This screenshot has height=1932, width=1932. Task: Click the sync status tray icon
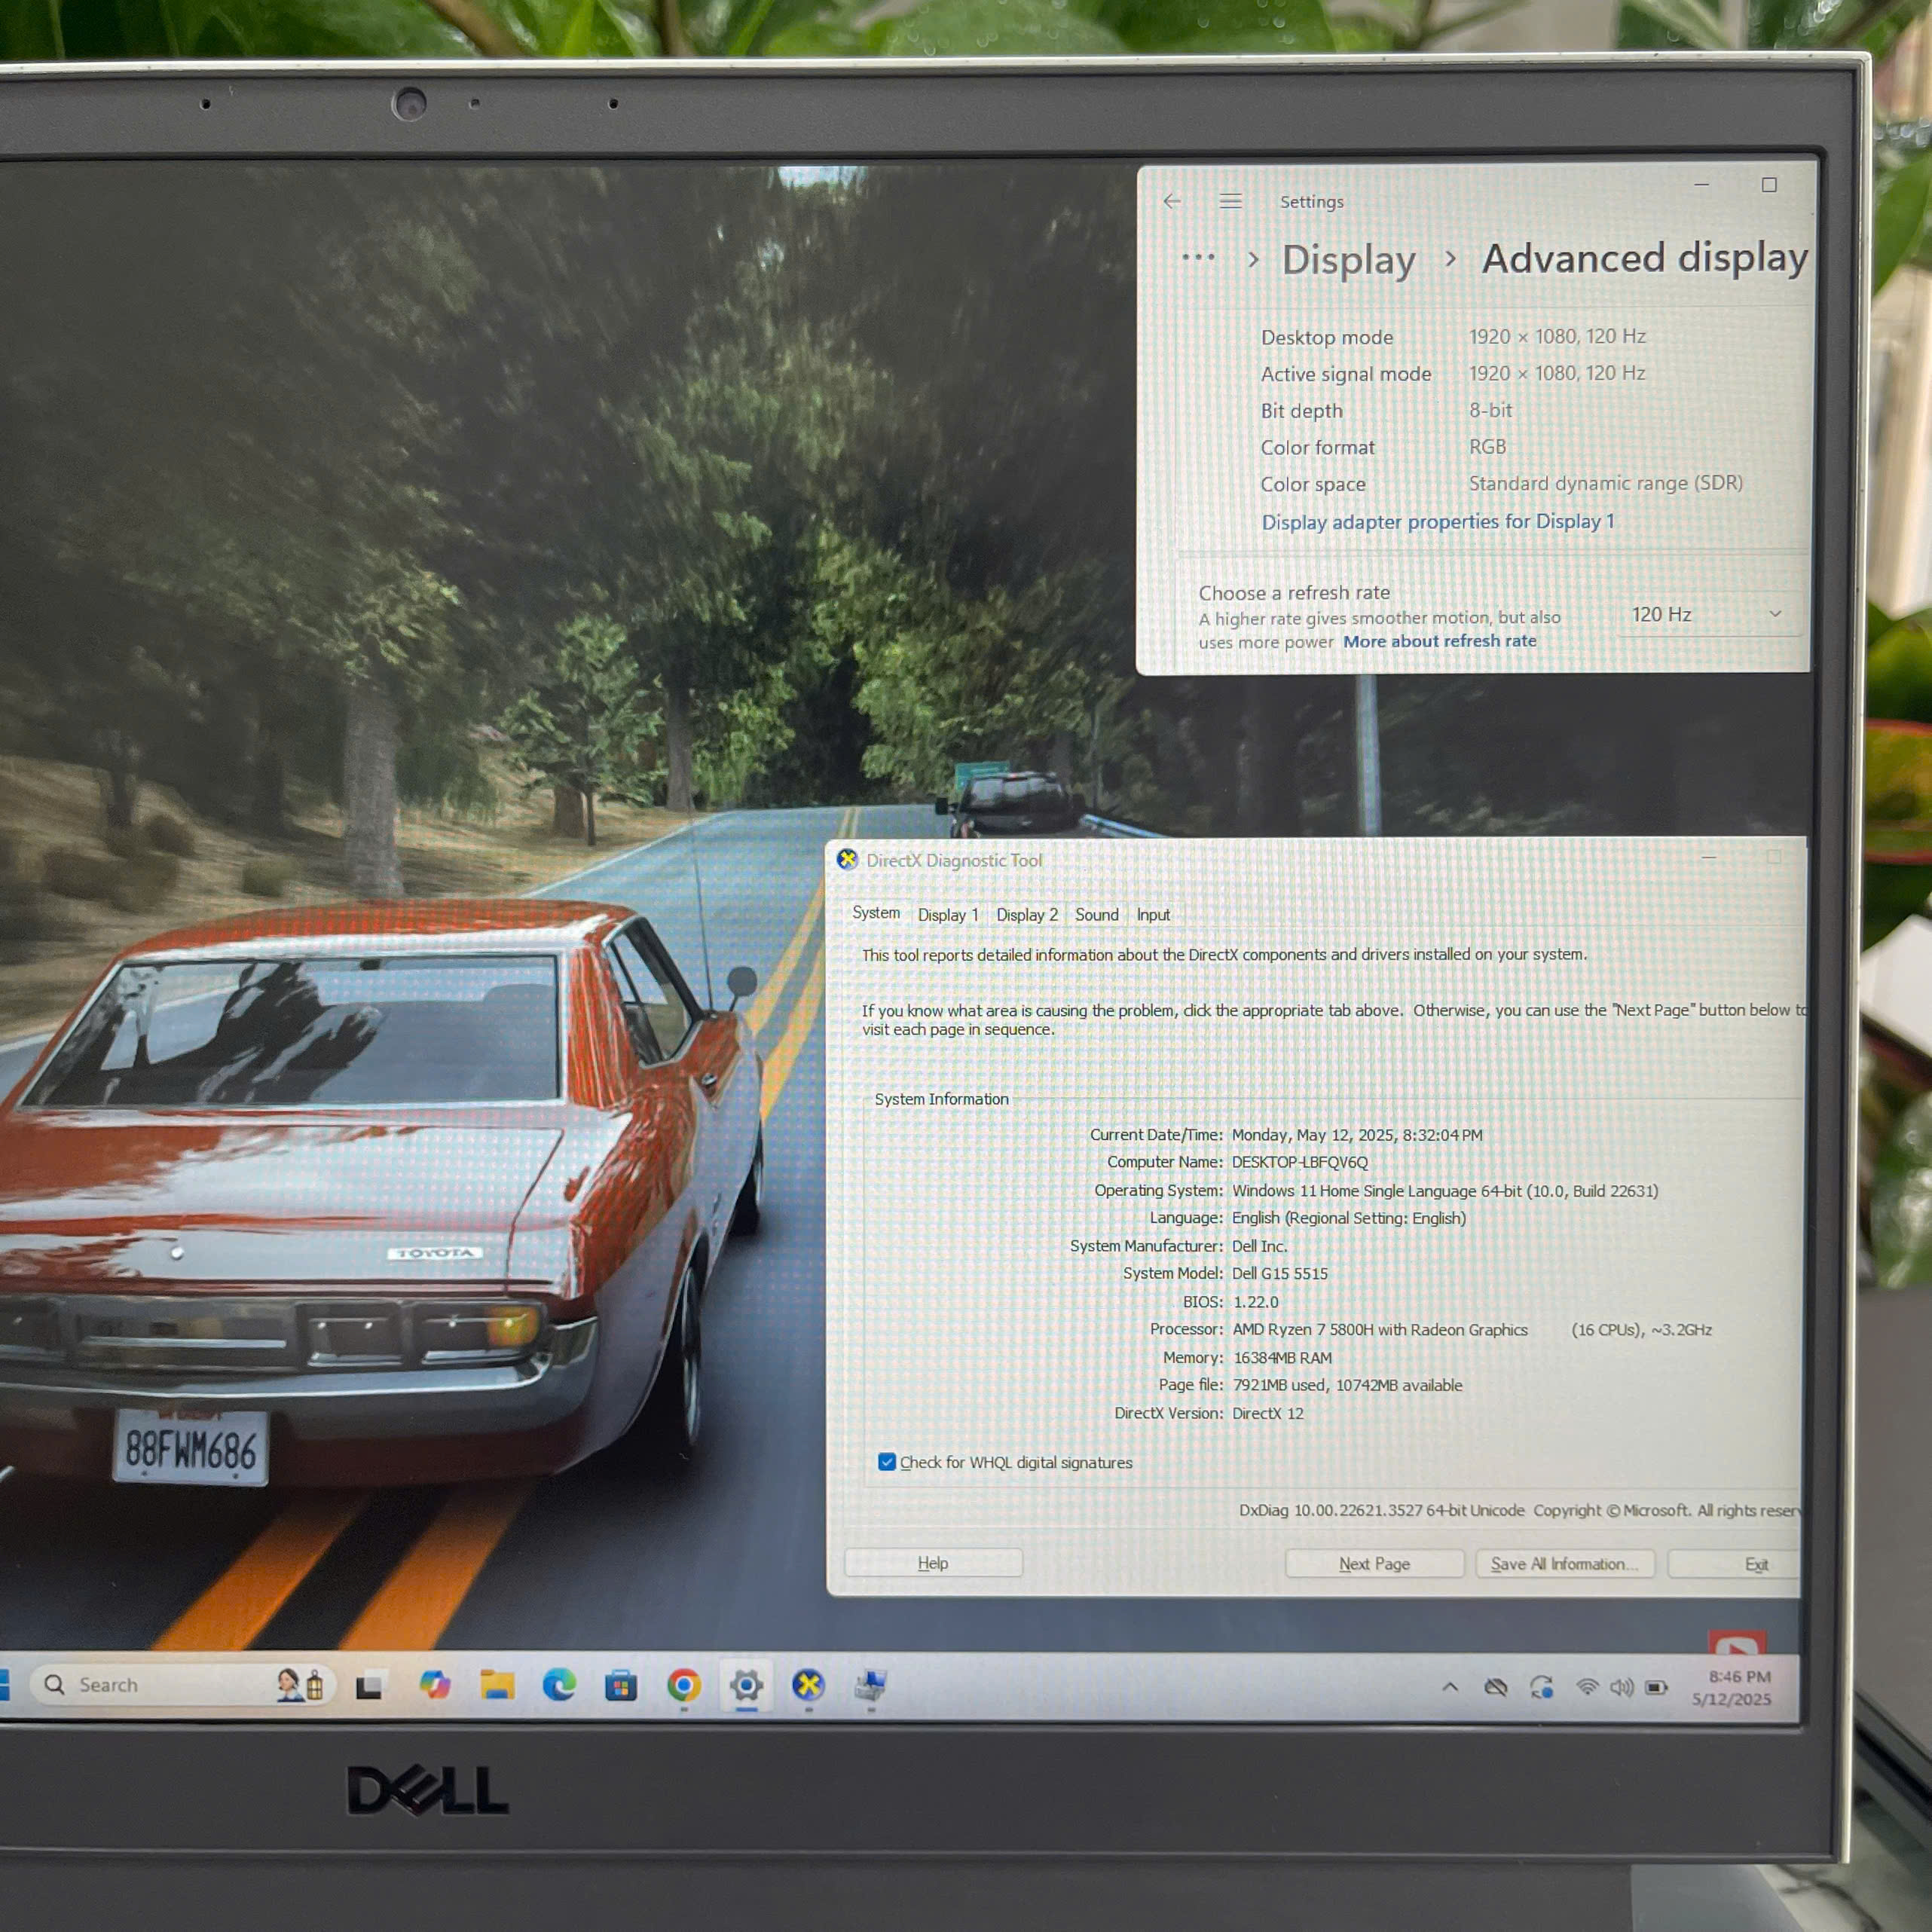click(x=1542, y=1687)
